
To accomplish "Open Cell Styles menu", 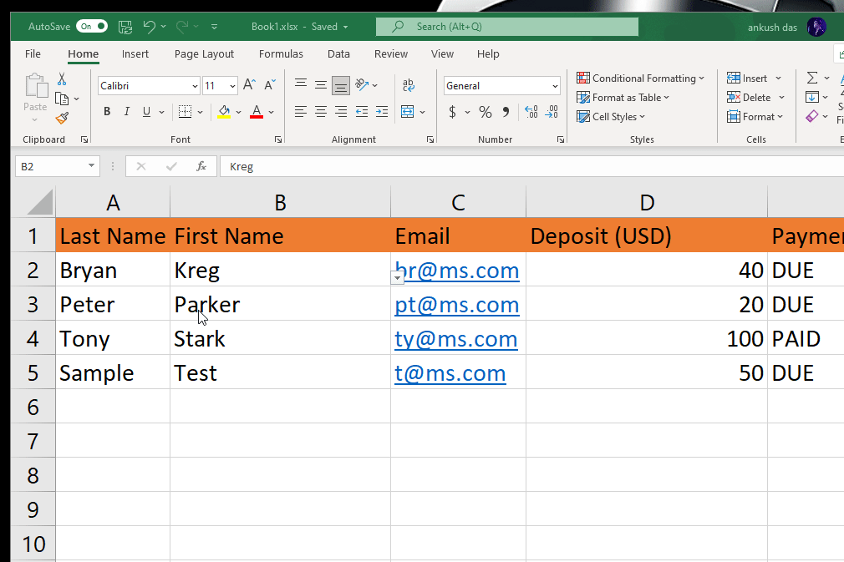I will [610, 117].
